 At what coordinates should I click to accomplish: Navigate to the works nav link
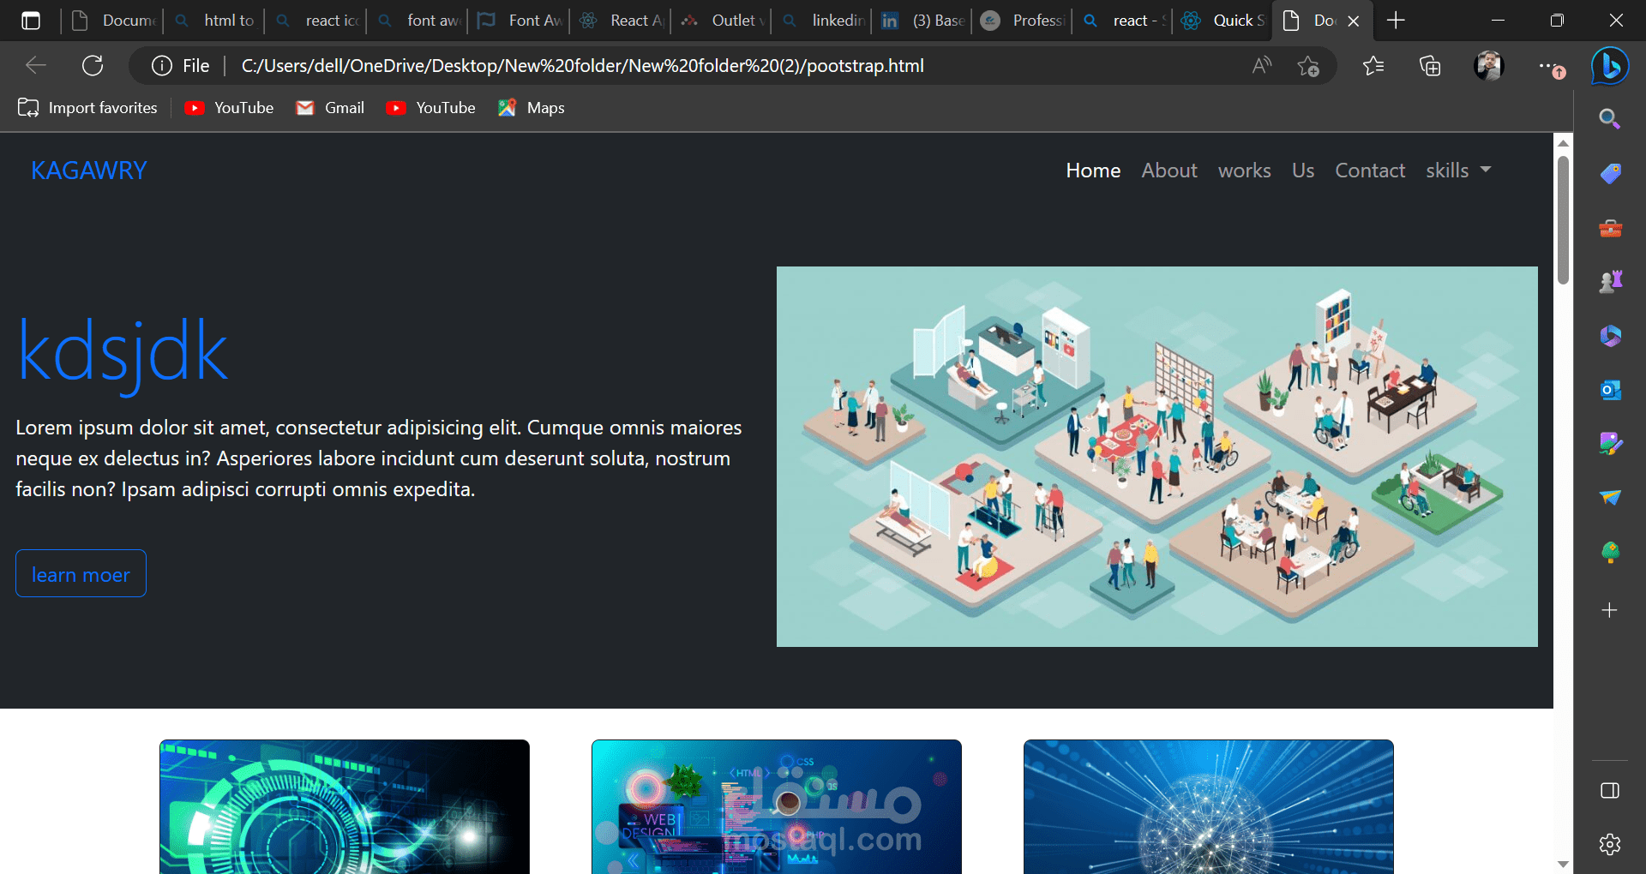click(1245, 171)
